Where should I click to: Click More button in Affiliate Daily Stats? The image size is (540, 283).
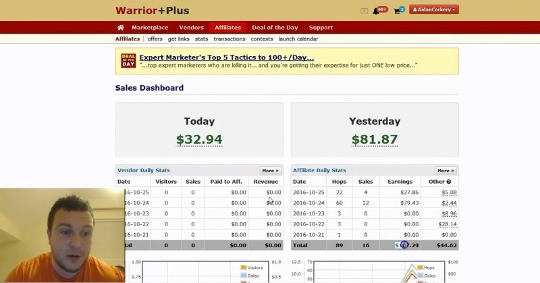click(x=446, y=171)
